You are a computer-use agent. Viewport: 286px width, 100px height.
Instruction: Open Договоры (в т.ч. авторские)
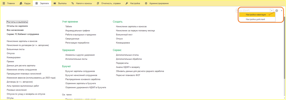(20, 82)
